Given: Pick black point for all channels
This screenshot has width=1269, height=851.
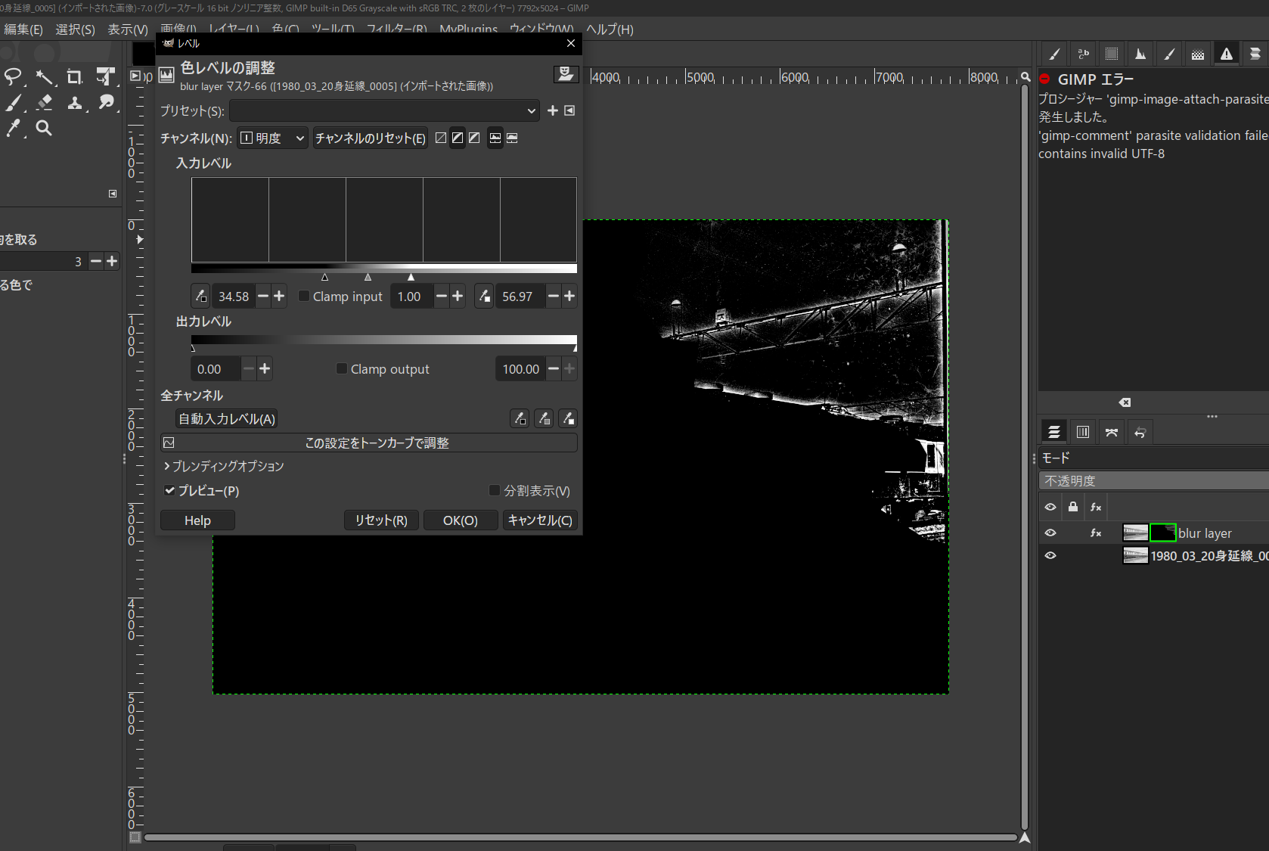Looking at the screenshot, I should coord(520,418).
